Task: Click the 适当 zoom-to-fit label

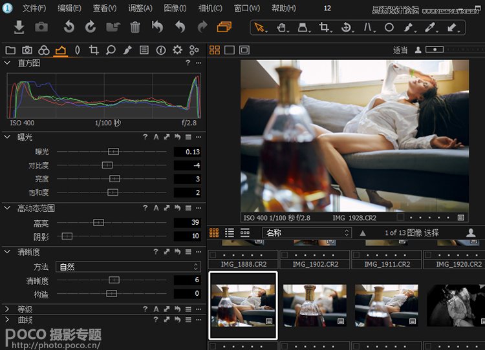Action: pyautogui.click(x=400, y=50)
